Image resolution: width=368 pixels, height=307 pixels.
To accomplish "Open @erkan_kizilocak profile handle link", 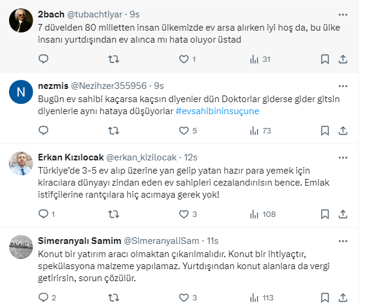I will 142,157.
